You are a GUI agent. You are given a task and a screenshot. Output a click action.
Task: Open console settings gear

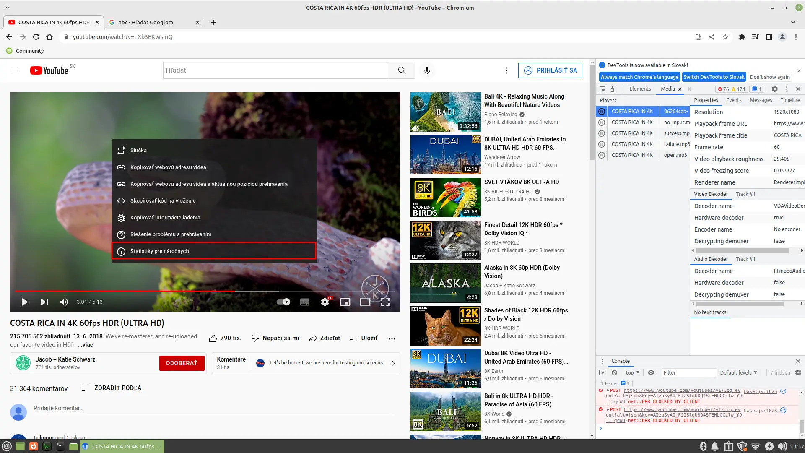pyautogui.click(x=798, y=373)
